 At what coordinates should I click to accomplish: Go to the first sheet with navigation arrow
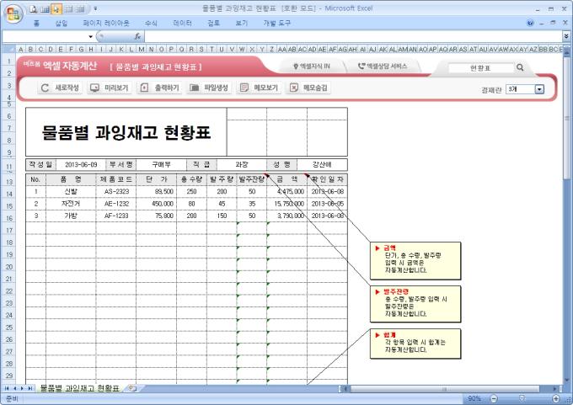[x=7, y=388]
